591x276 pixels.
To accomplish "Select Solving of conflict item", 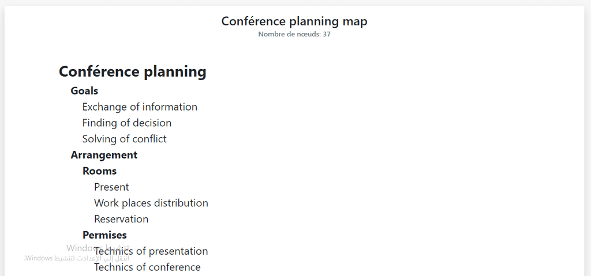I will pos(125,139).
